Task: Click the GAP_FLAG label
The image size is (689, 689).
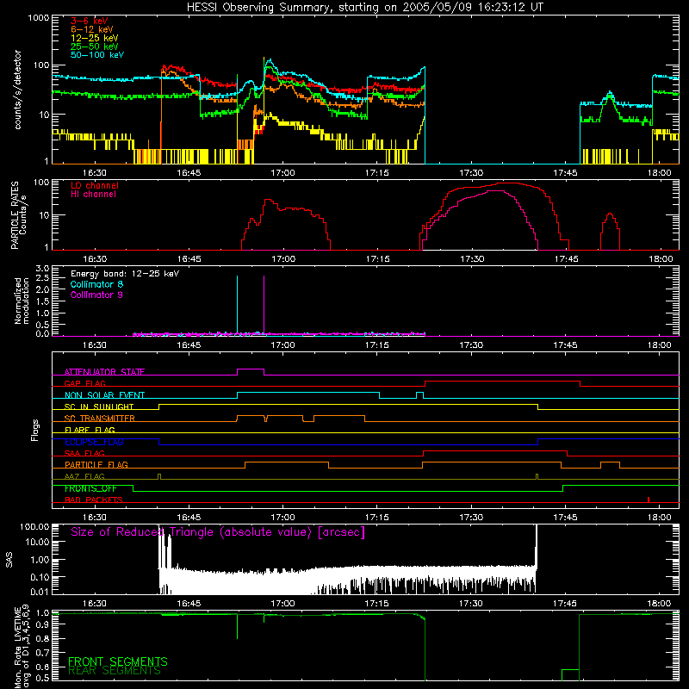Action: [x=84, y=383]
